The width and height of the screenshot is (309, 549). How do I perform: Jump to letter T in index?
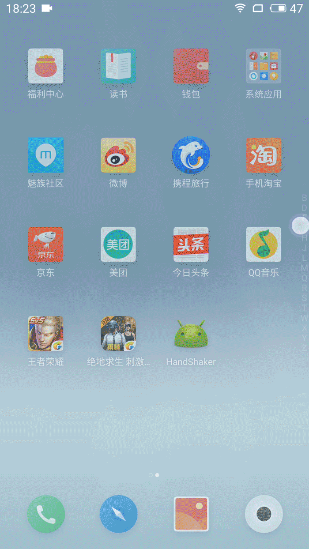coord(304,308)
